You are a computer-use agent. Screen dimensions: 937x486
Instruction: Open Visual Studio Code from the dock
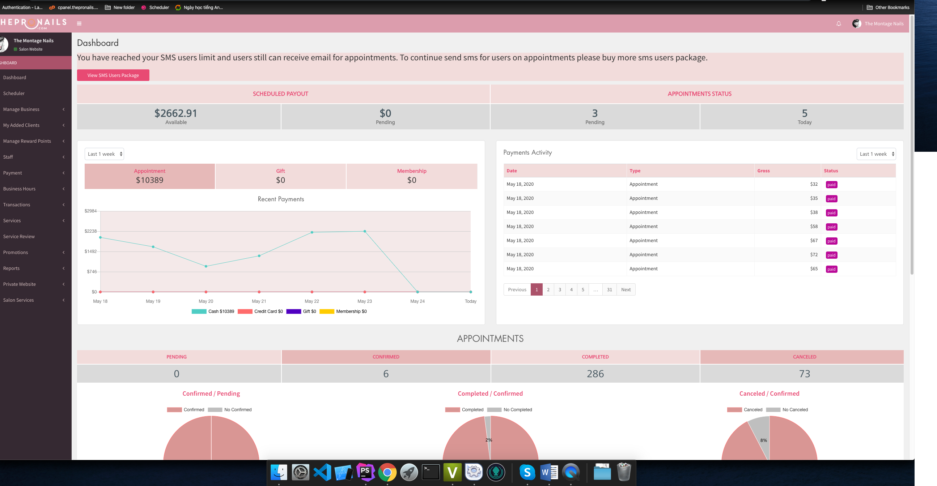tap(322, 472)
